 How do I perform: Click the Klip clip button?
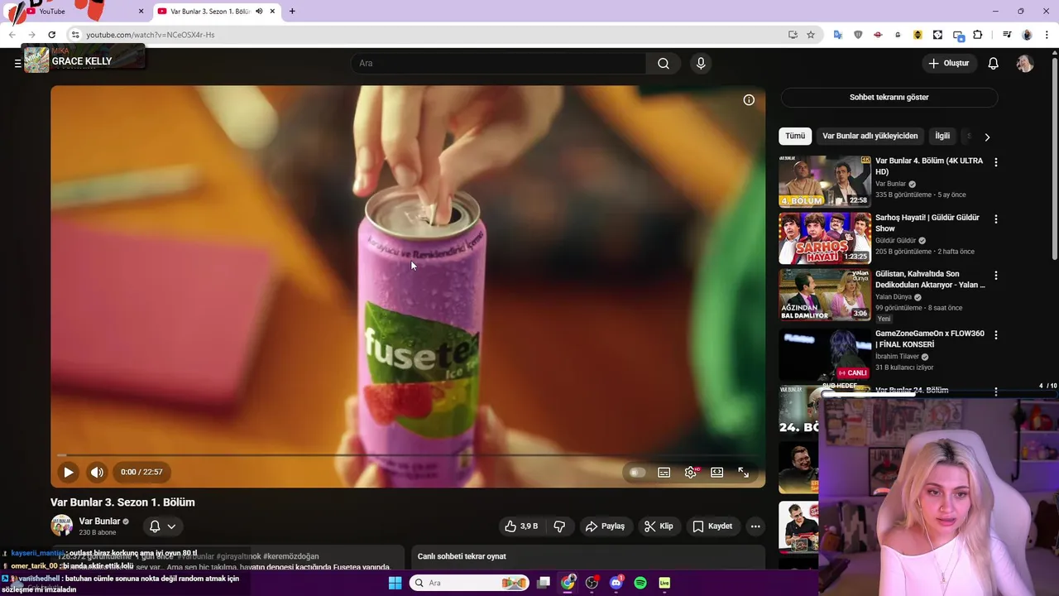(x=659, y=526)
